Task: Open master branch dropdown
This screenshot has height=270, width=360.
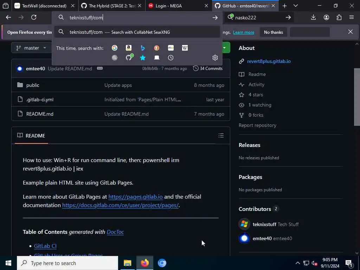Action: point(31,48)
